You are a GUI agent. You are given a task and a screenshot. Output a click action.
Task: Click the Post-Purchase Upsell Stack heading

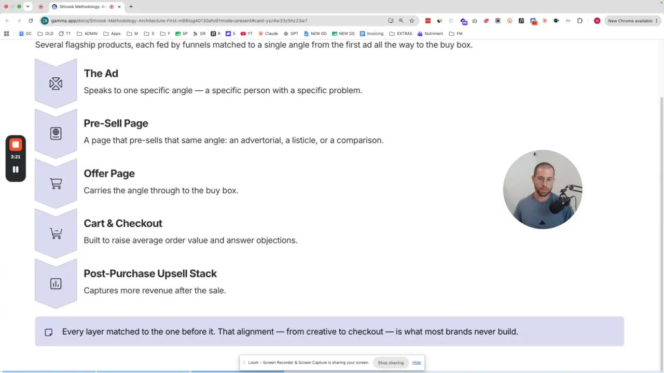(150, 274)
